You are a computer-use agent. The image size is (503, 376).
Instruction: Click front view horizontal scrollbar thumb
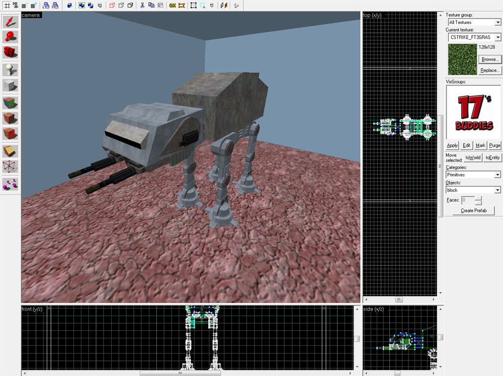click(180, 373)
